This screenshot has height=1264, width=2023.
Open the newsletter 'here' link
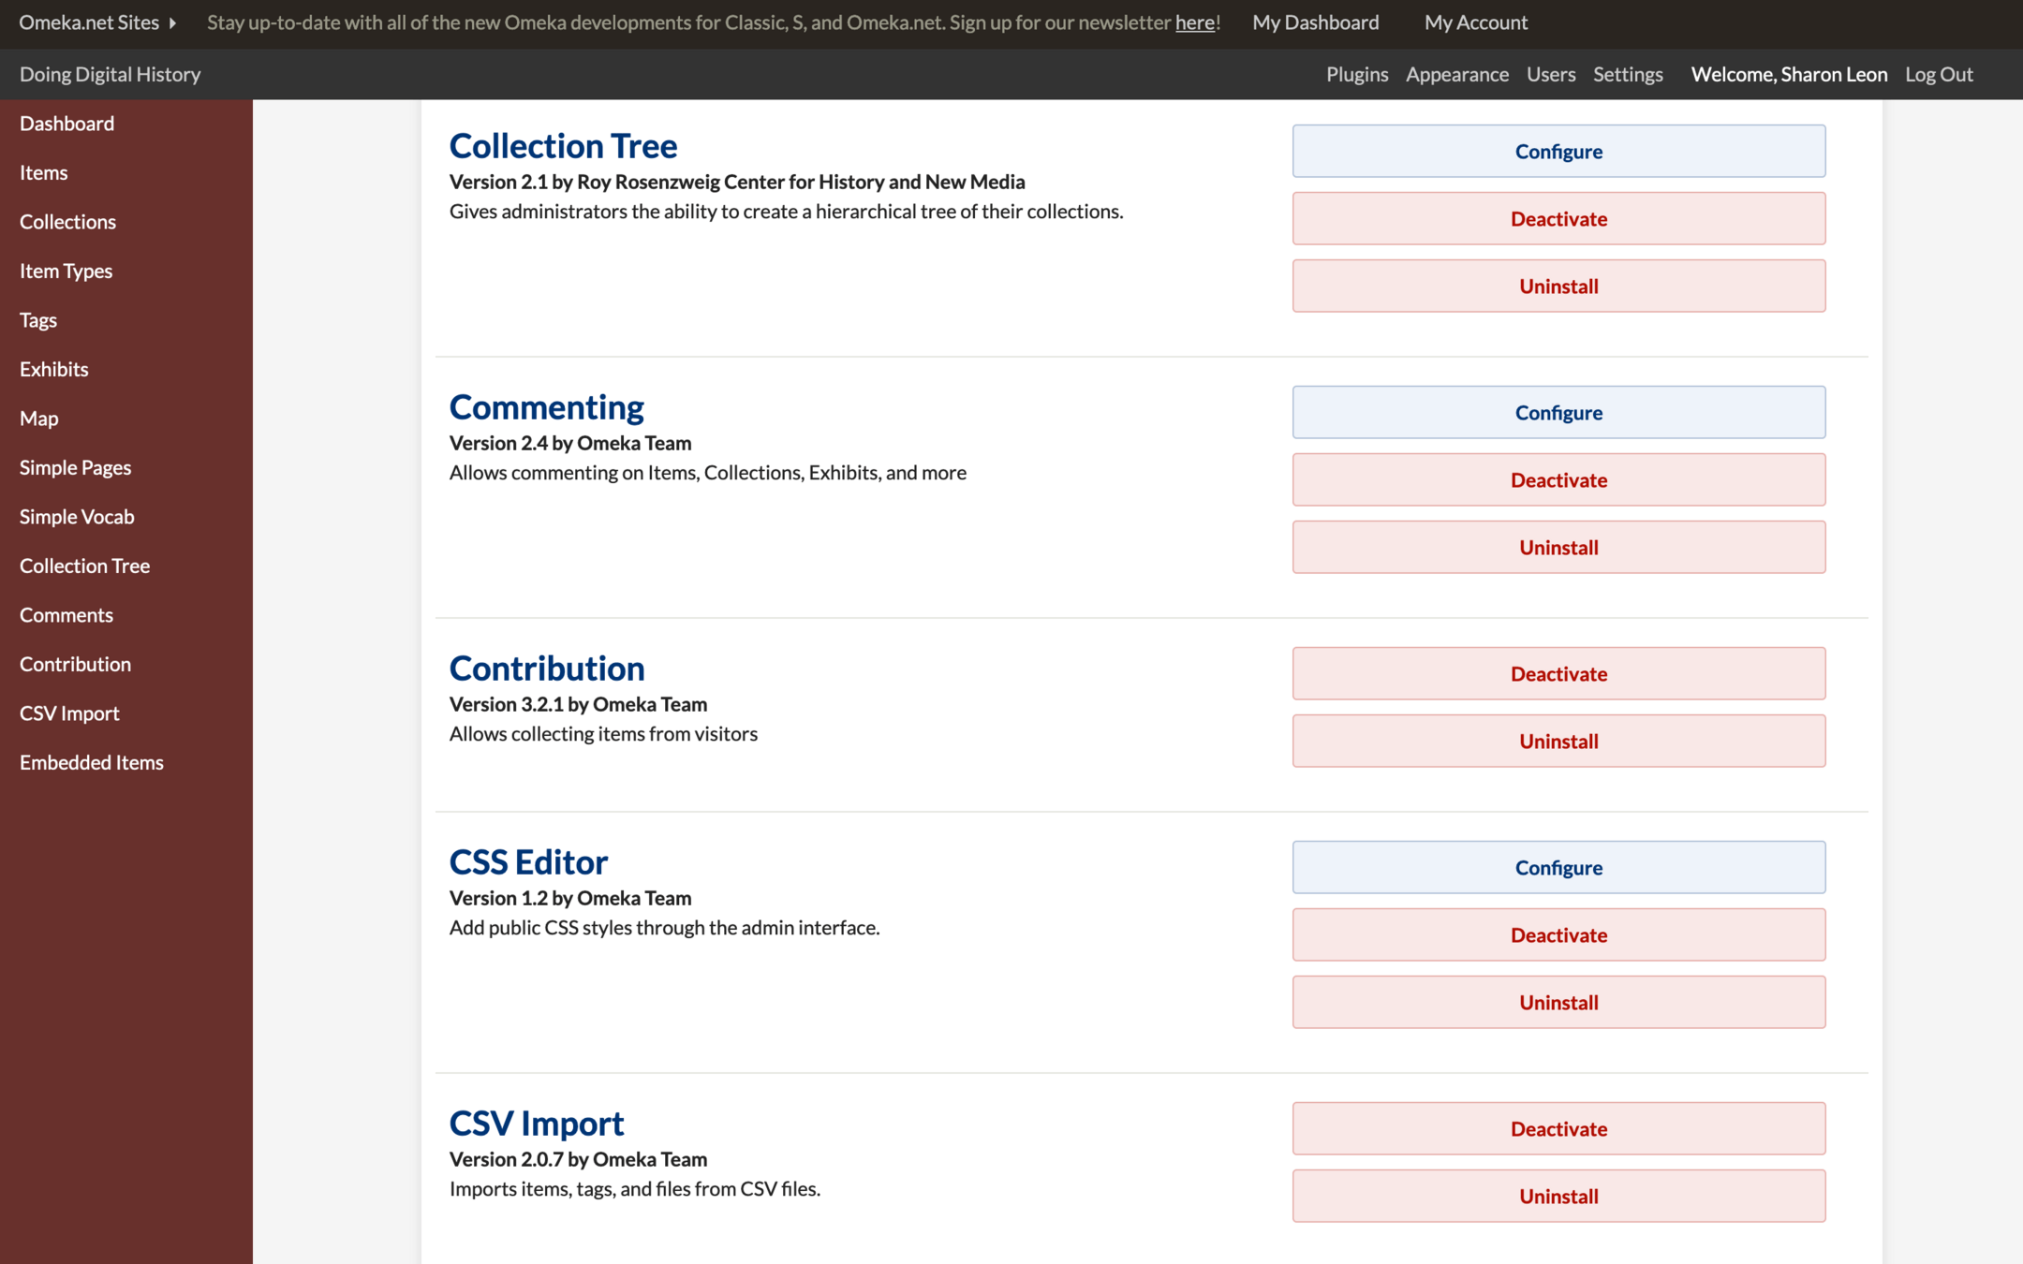[x=1194, y=22]
